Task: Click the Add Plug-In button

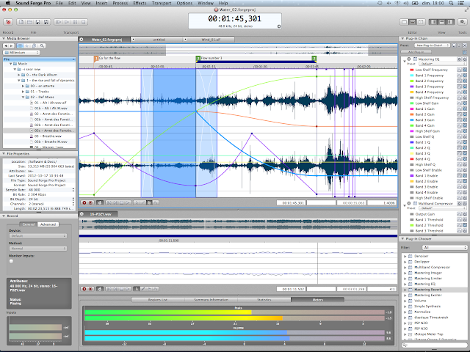Action: [x=416, y=52]
